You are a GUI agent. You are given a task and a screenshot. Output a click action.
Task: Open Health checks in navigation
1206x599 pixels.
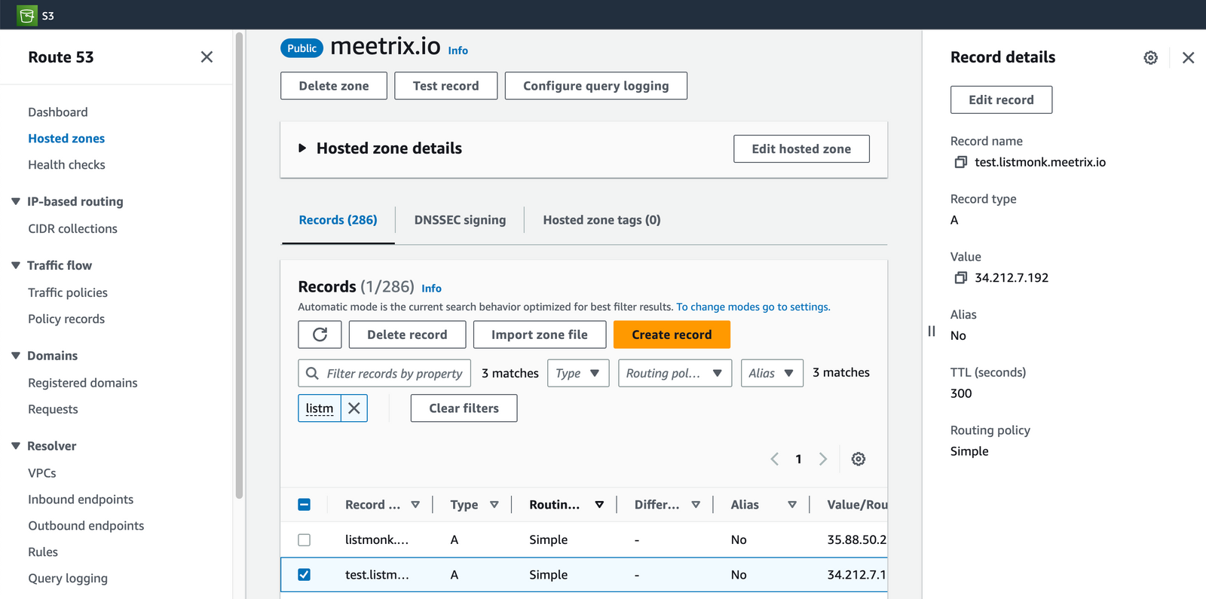[x=66, y=165]
